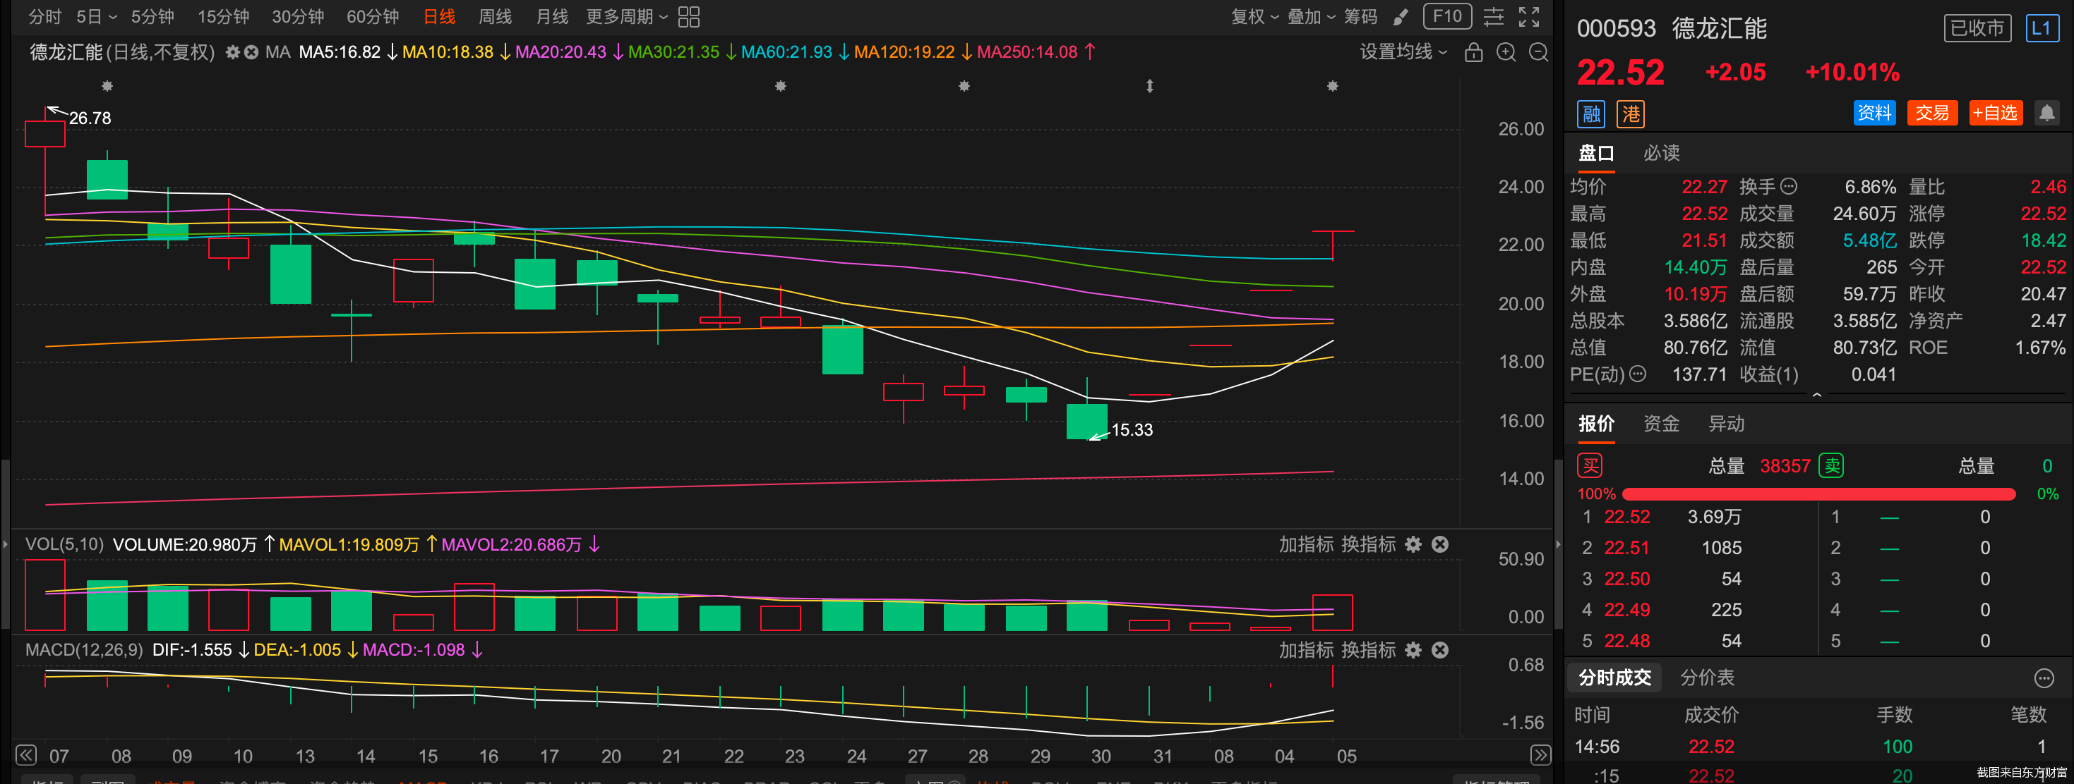Viewport: 2074px width, 784px height.
Task: Click the up-down arrow marker above day 31
Action: [x=1150, y=86]
